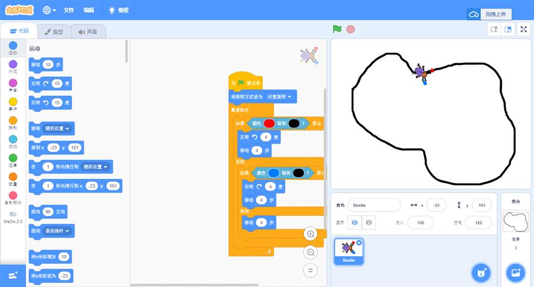Show the sprite using the eye icon
The height and width of the screenshot is (287, 534).
[x=355, y=222]
